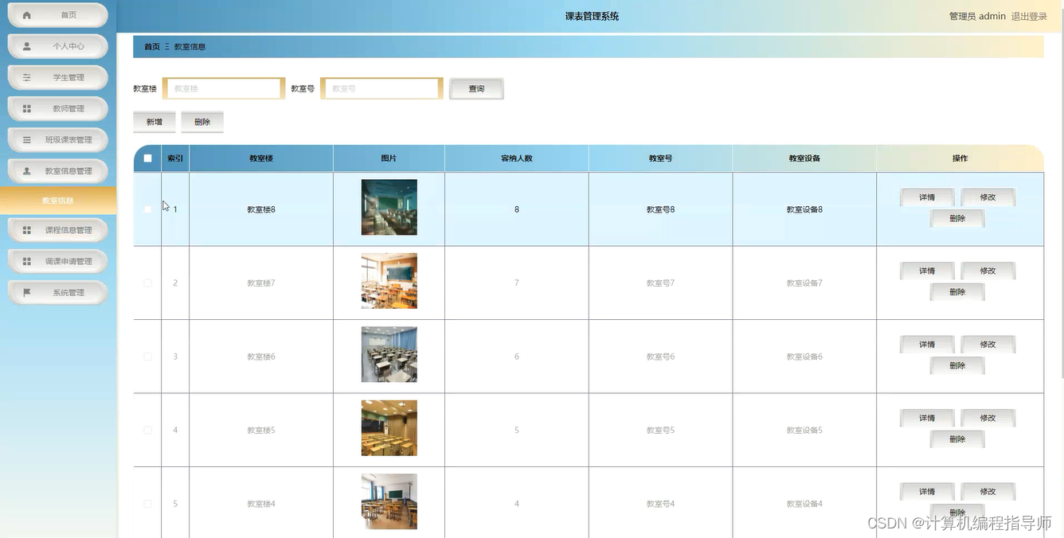The width and height of the screenshot is (1064, 538).
Task: Select the 教室信息 submenu item
Action: 58,201
